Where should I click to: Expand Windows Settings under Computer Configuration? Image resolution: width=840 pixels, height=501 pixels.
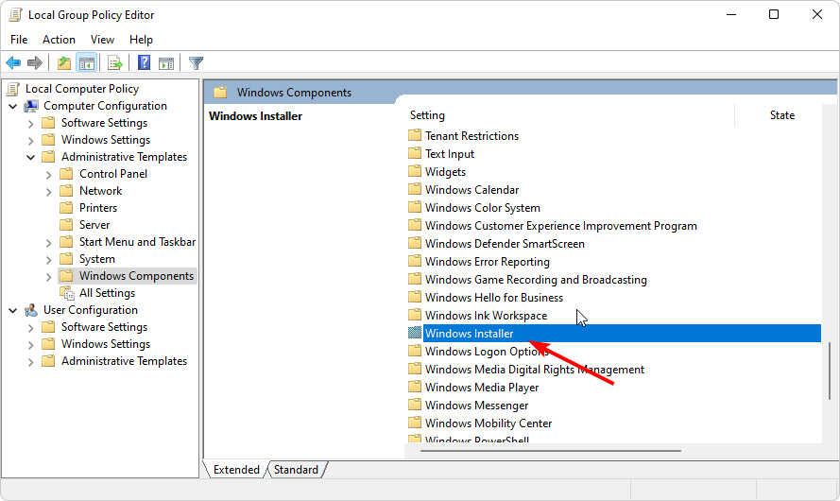coord(30,141)
